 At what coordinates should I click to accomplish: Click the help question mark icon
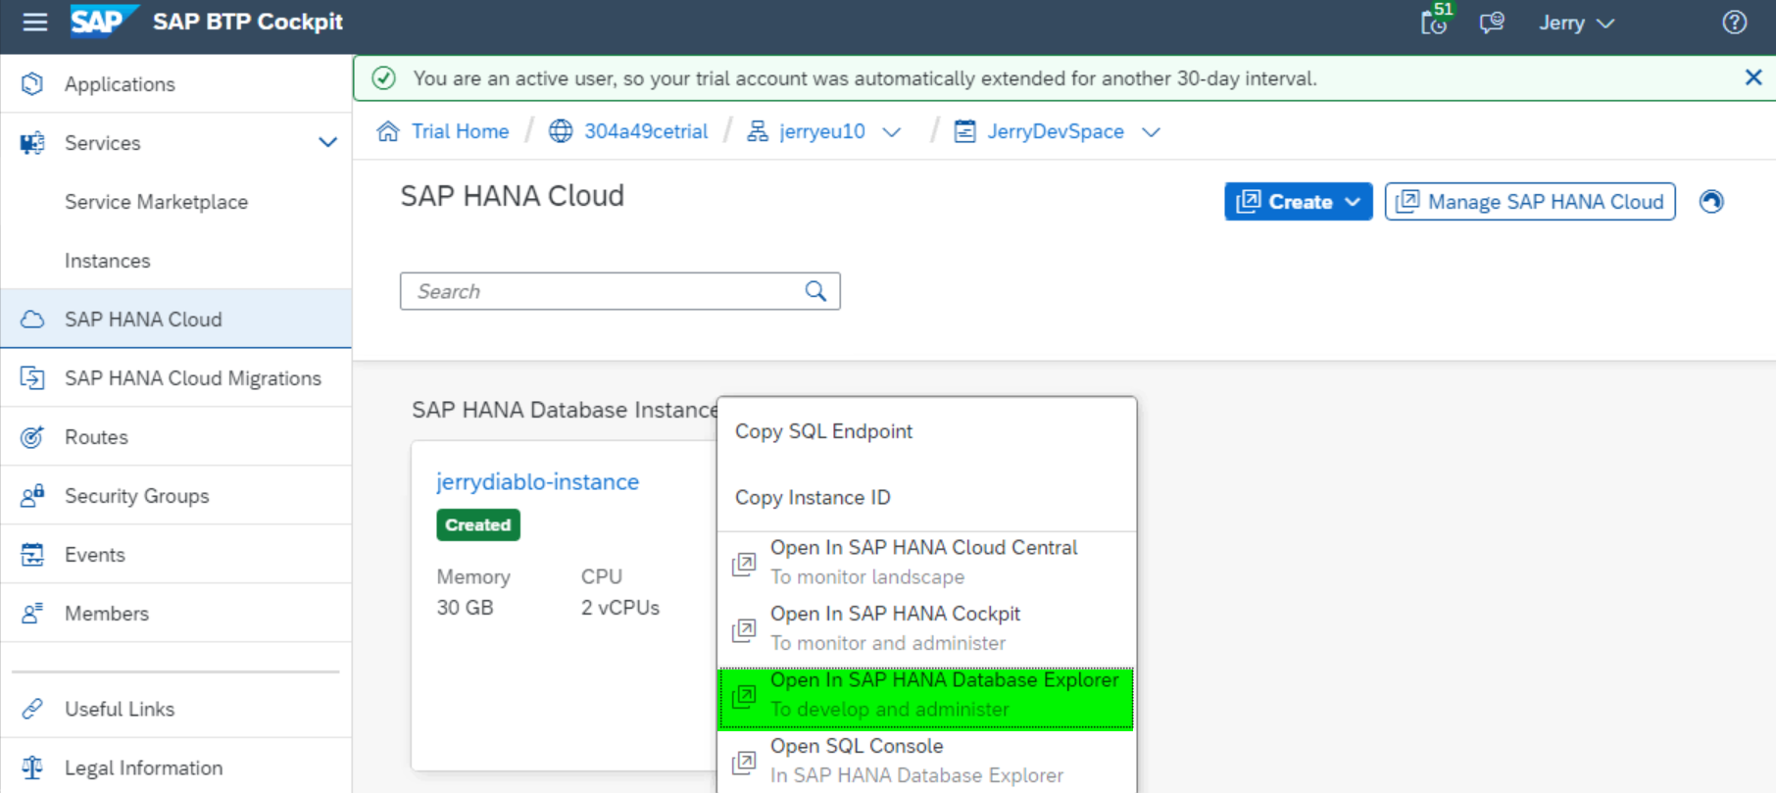[x=1734, y=23]
